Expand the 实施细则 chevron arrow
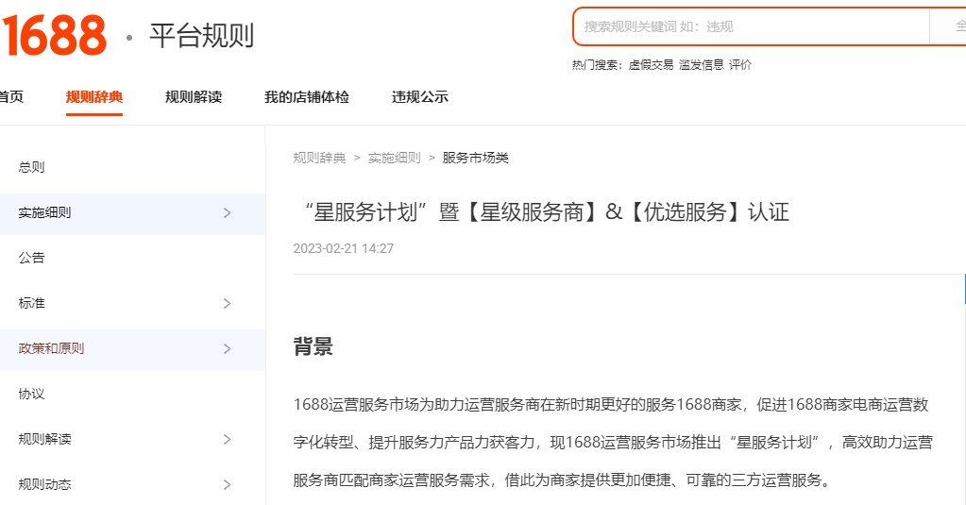The width and height of the screenshot is (966, 505). point(228,213)
